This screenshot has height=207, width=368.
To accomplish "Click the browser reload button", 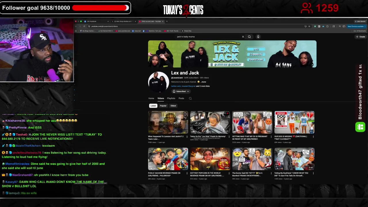I will tap(84, 26).
